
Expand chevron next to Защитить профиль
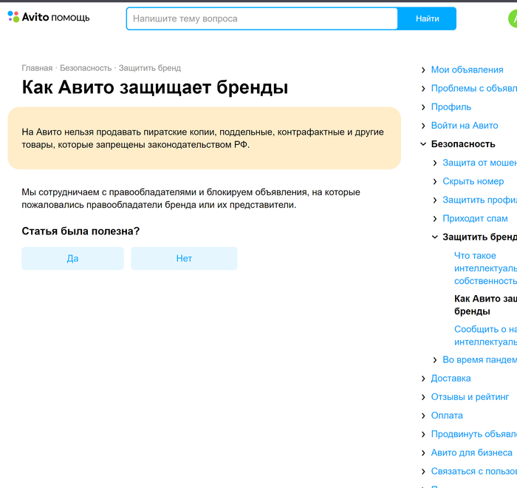pos(435,200)
